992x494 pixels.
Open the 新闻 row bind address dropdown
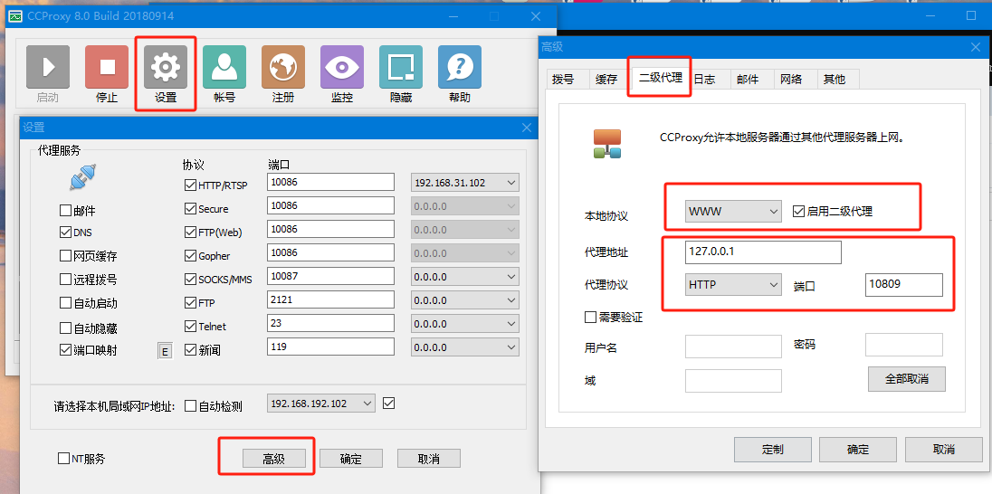coord(465,347)
